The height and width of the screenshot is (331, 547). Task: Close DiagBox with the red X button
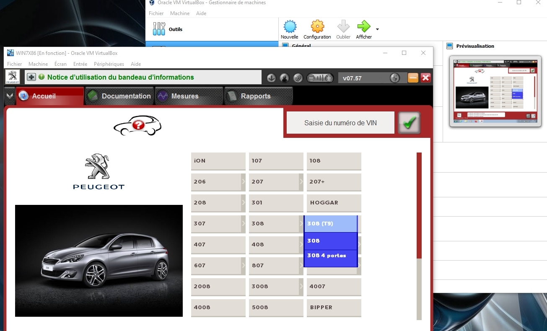pyautogui.click(x=426, y=78)
